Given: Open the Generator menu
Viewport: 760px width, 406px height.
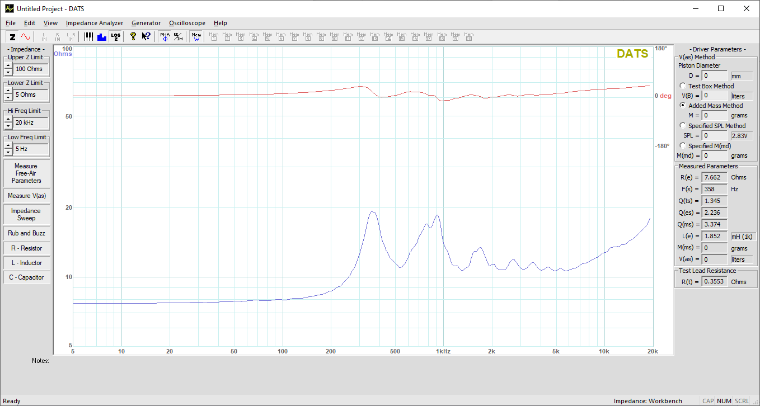Looking at the screenshot, I should pos(146,23).
